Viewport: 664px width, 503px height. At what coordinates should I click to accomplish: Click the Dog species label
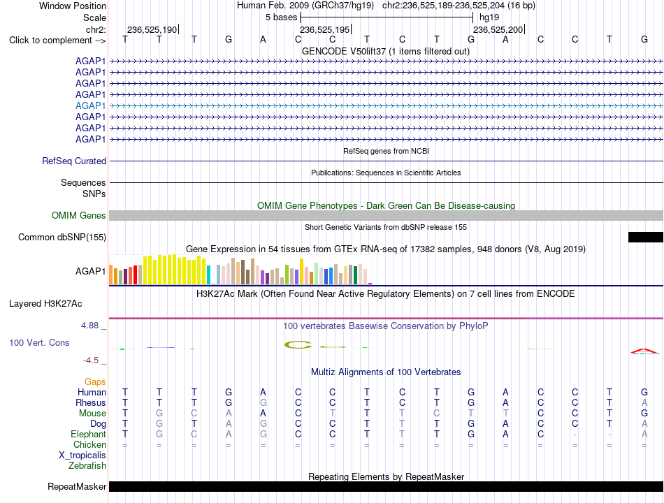tap(98, 424)
